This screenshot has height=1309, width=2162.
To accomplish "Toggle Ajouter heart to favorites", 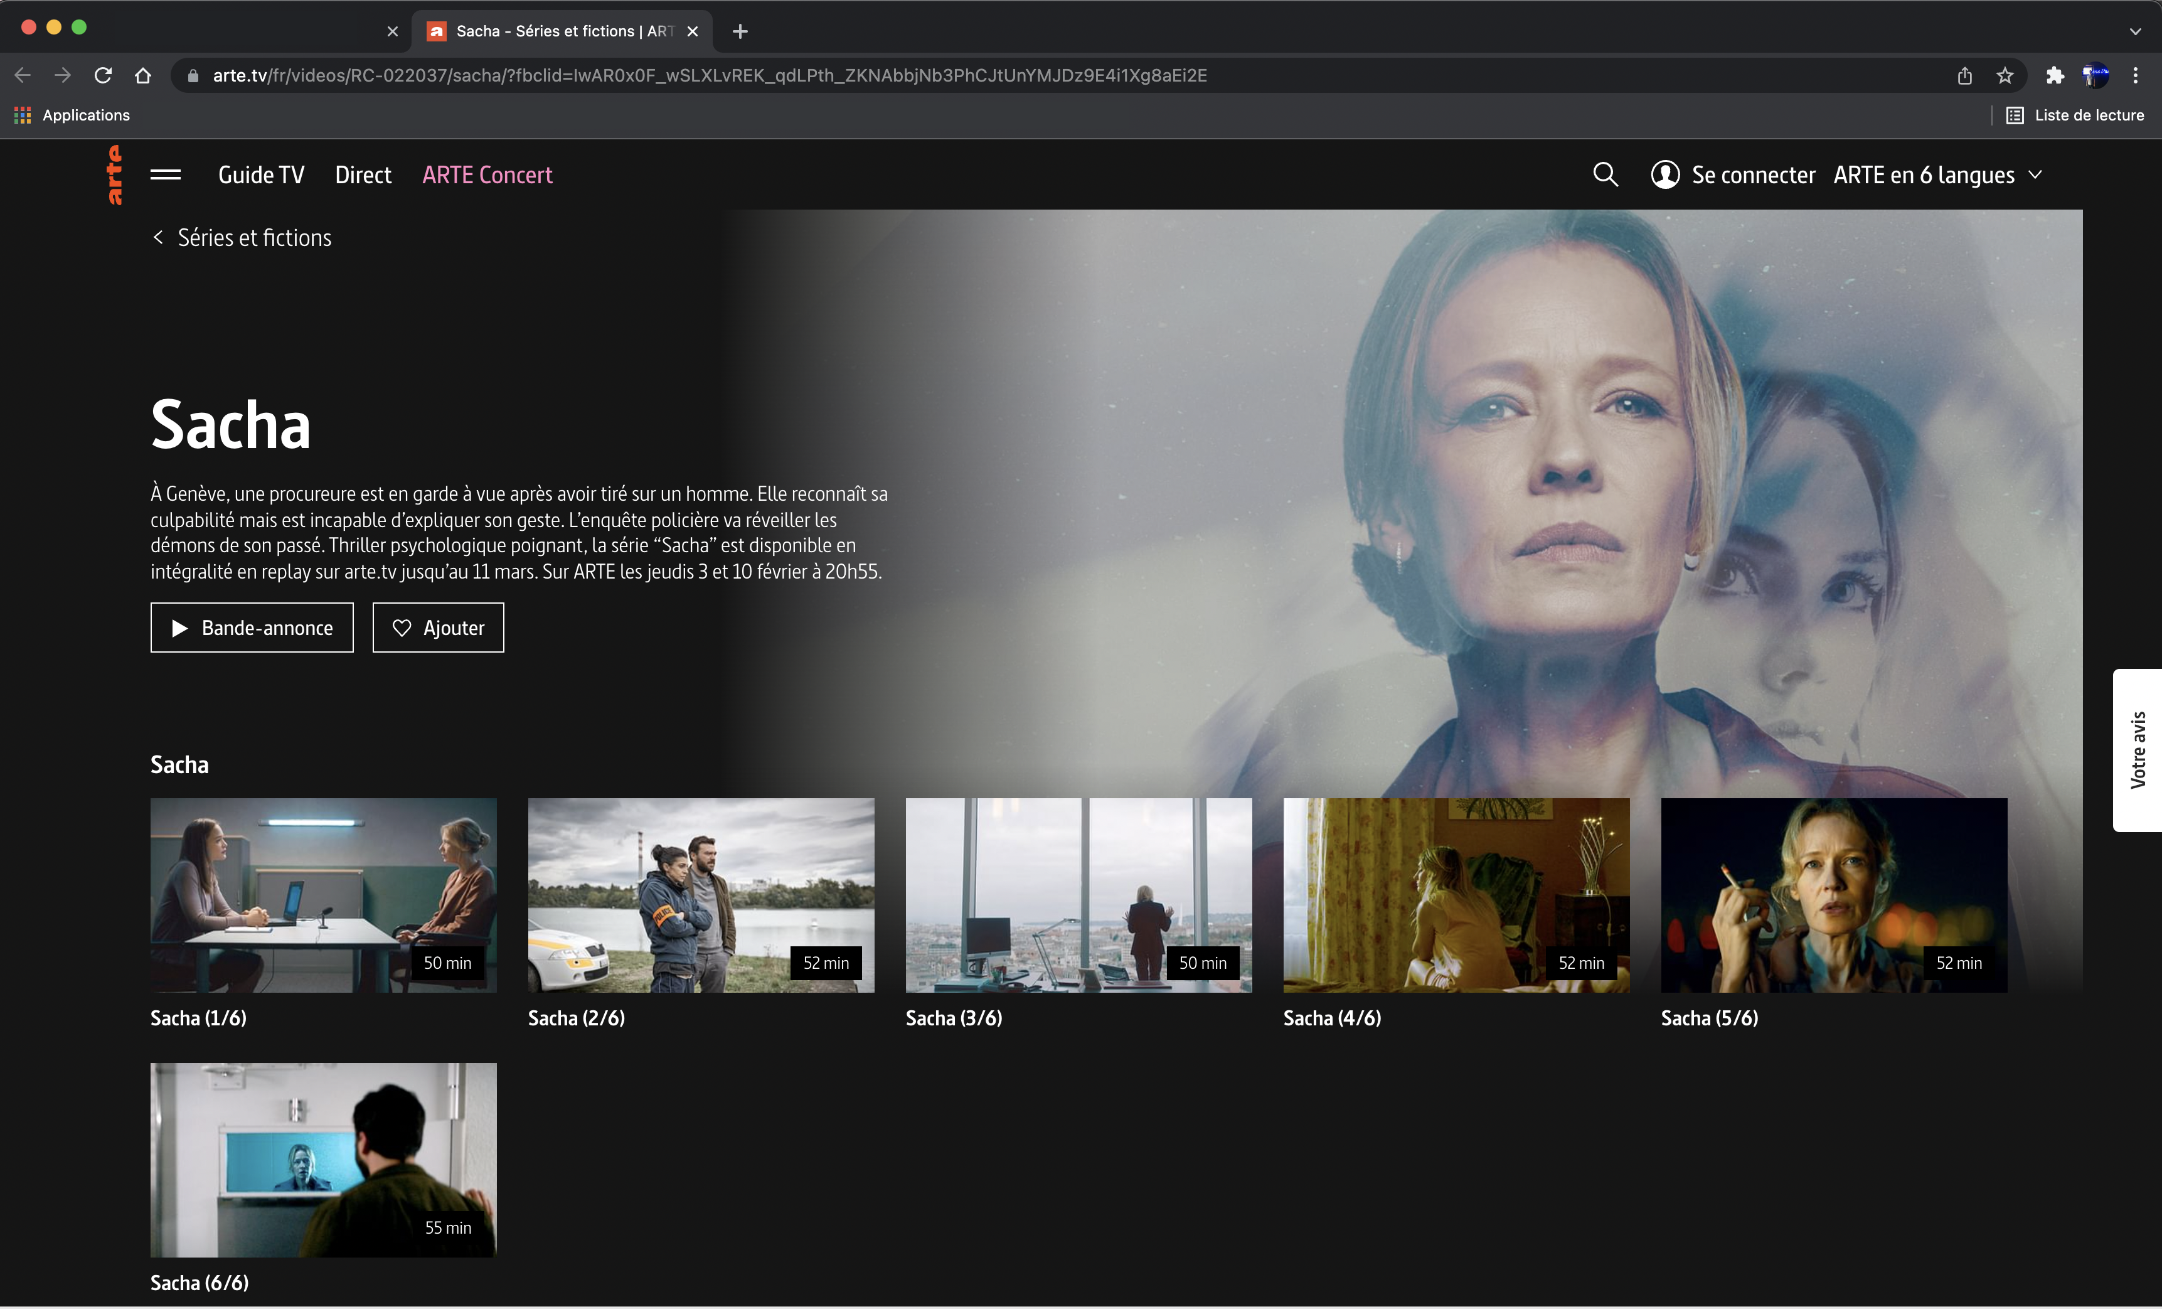I will [438, 628].
